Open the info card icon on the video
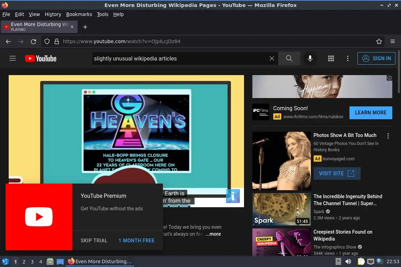 click(x=233, y=196)
